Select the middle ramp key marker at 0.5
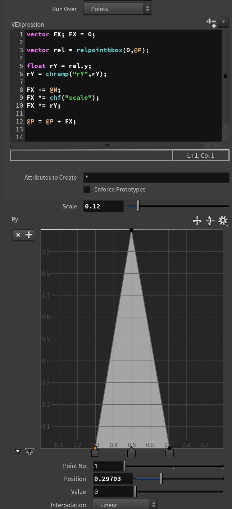 [132, 452]
